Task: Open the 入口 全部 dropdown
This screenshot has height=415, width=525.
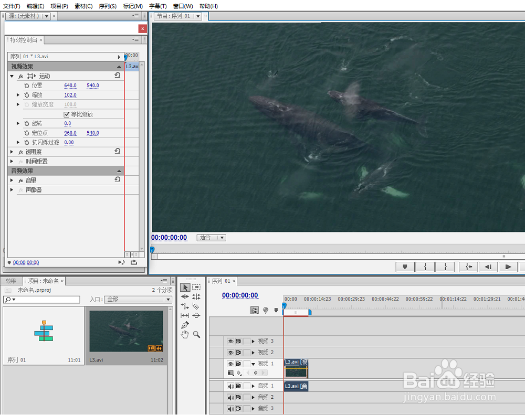Action: pyautogui.click(x=138, y=300)
